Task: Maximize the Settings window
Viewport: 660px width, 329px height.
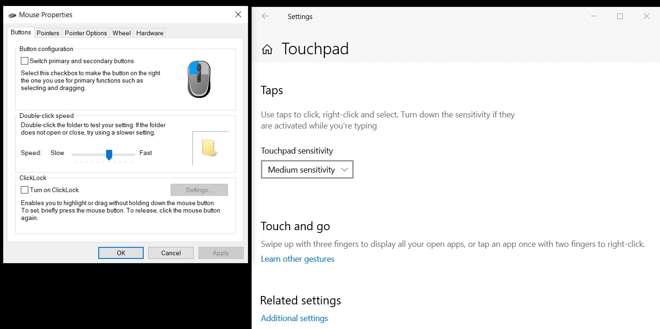Action: [x=620, y=16]
